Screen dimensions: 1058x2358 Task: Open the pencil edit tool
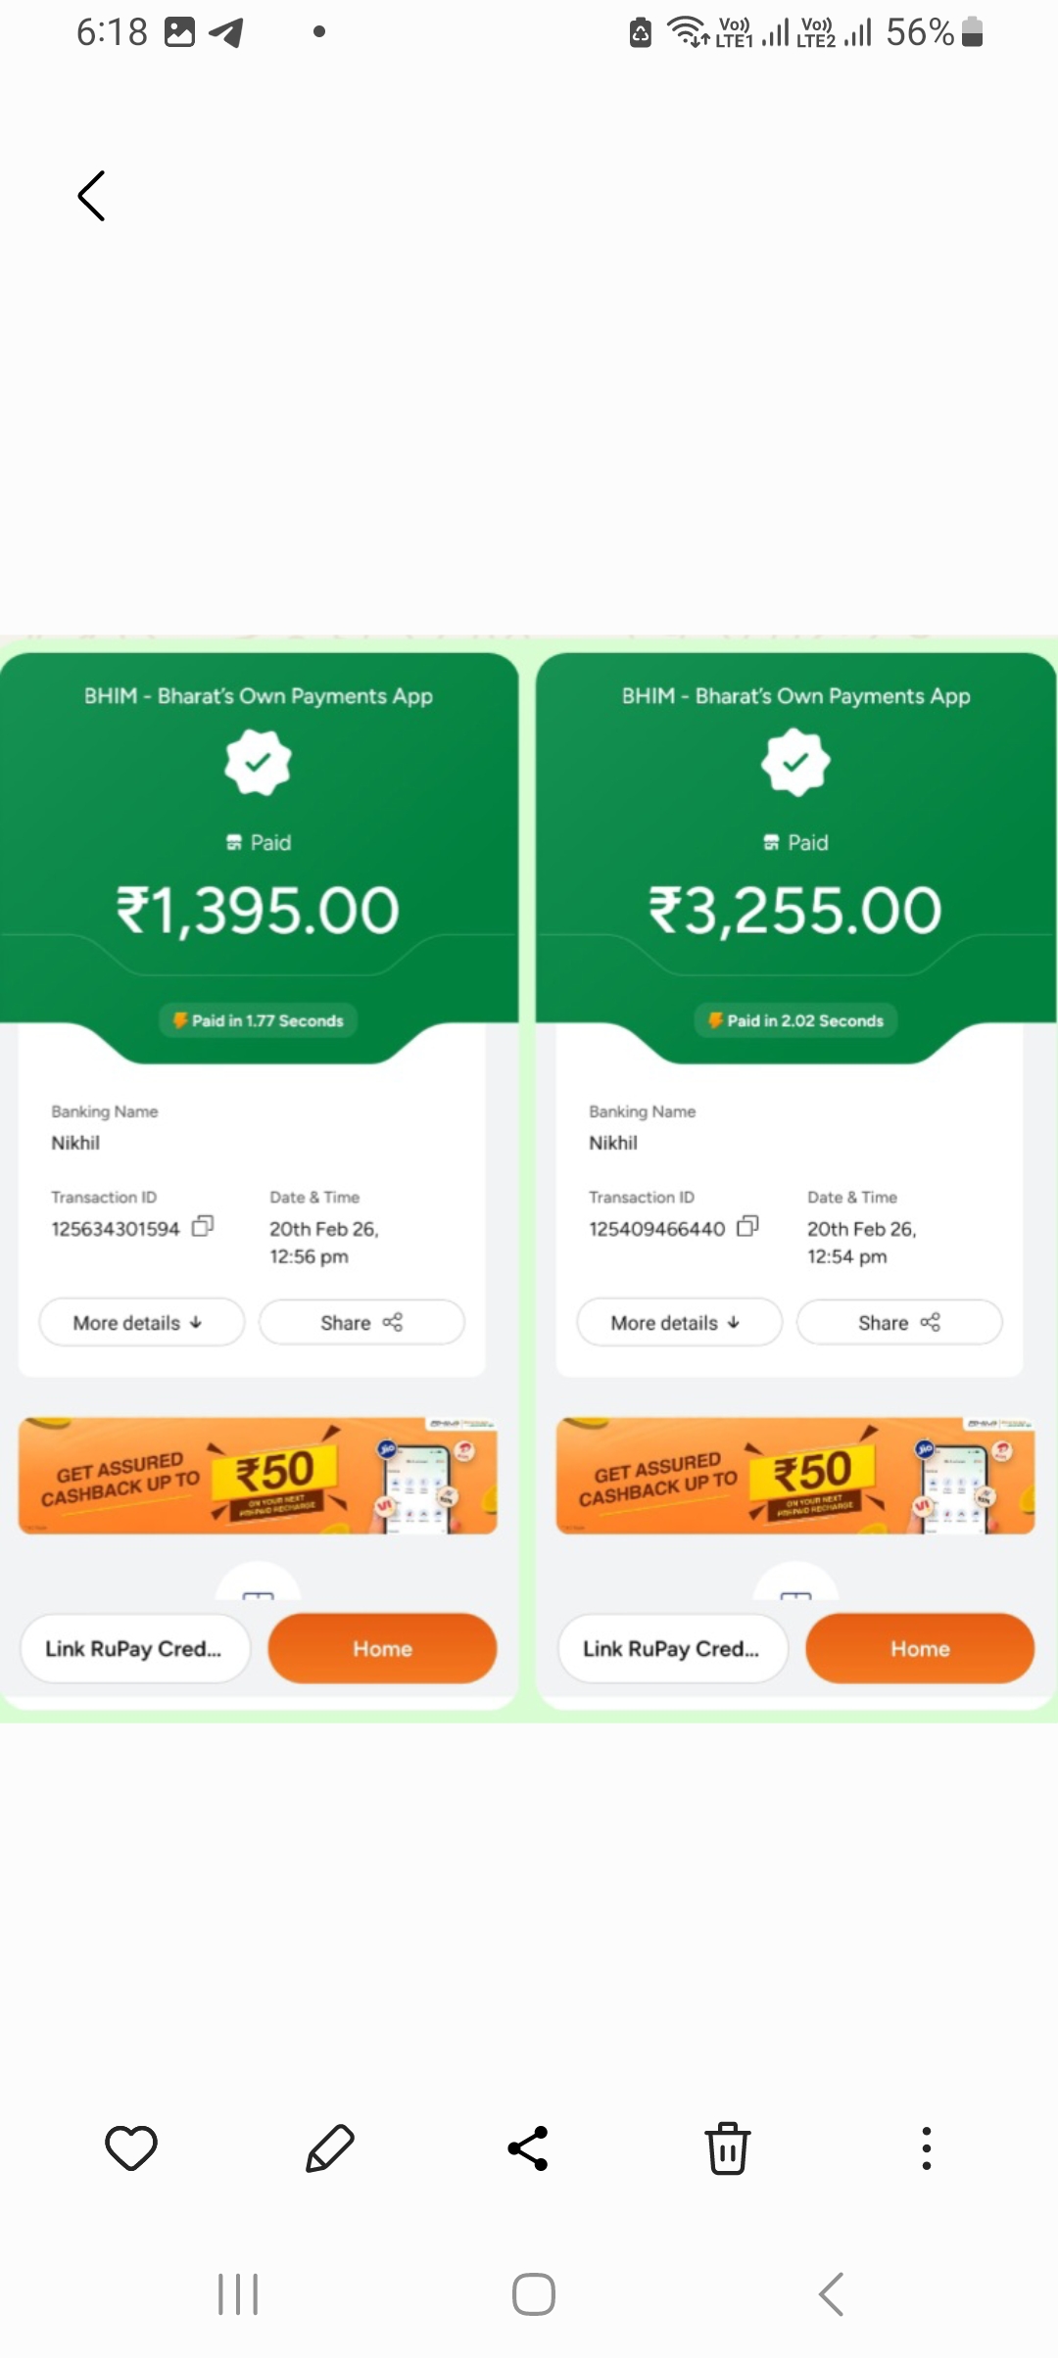coord(330,2149)
